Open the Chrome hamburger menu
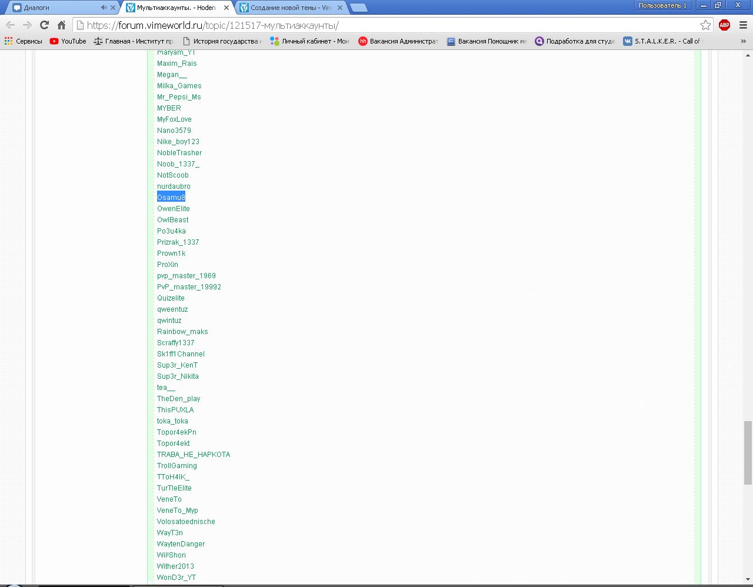 coord(743,25)
